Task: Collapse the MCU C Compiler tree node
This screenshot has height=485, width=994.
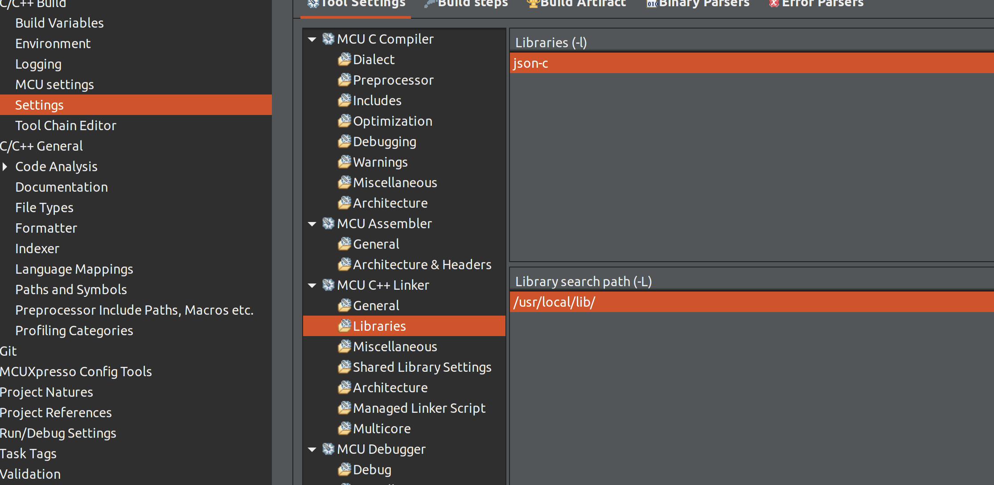Action: point(312,39)
